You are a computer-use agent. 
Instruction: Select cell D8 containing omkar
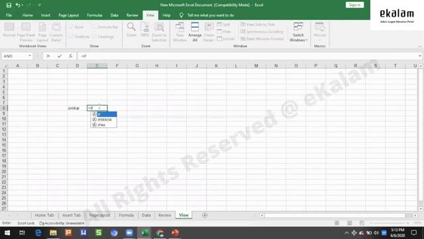click(x=77, y=108)
